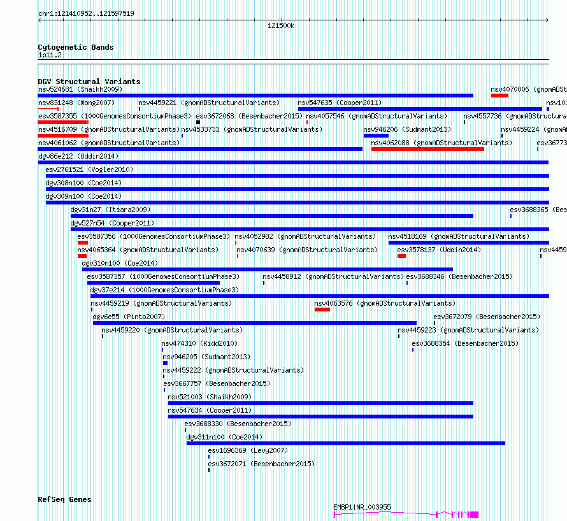Click esv3587356 variant label
The height and width of the screenshot is (521, 567).
tap(154, 236)
